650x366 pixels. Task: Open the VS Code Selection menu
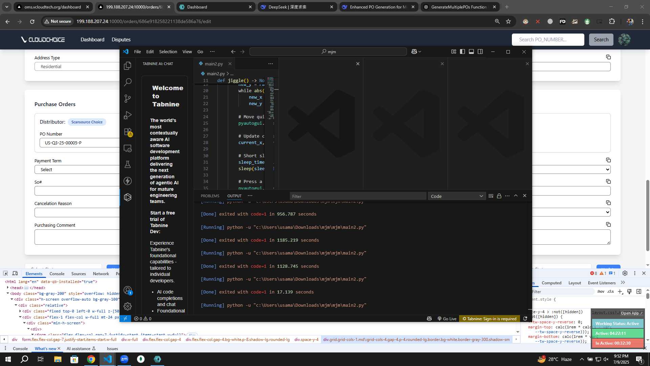click(x=168, y=52)
